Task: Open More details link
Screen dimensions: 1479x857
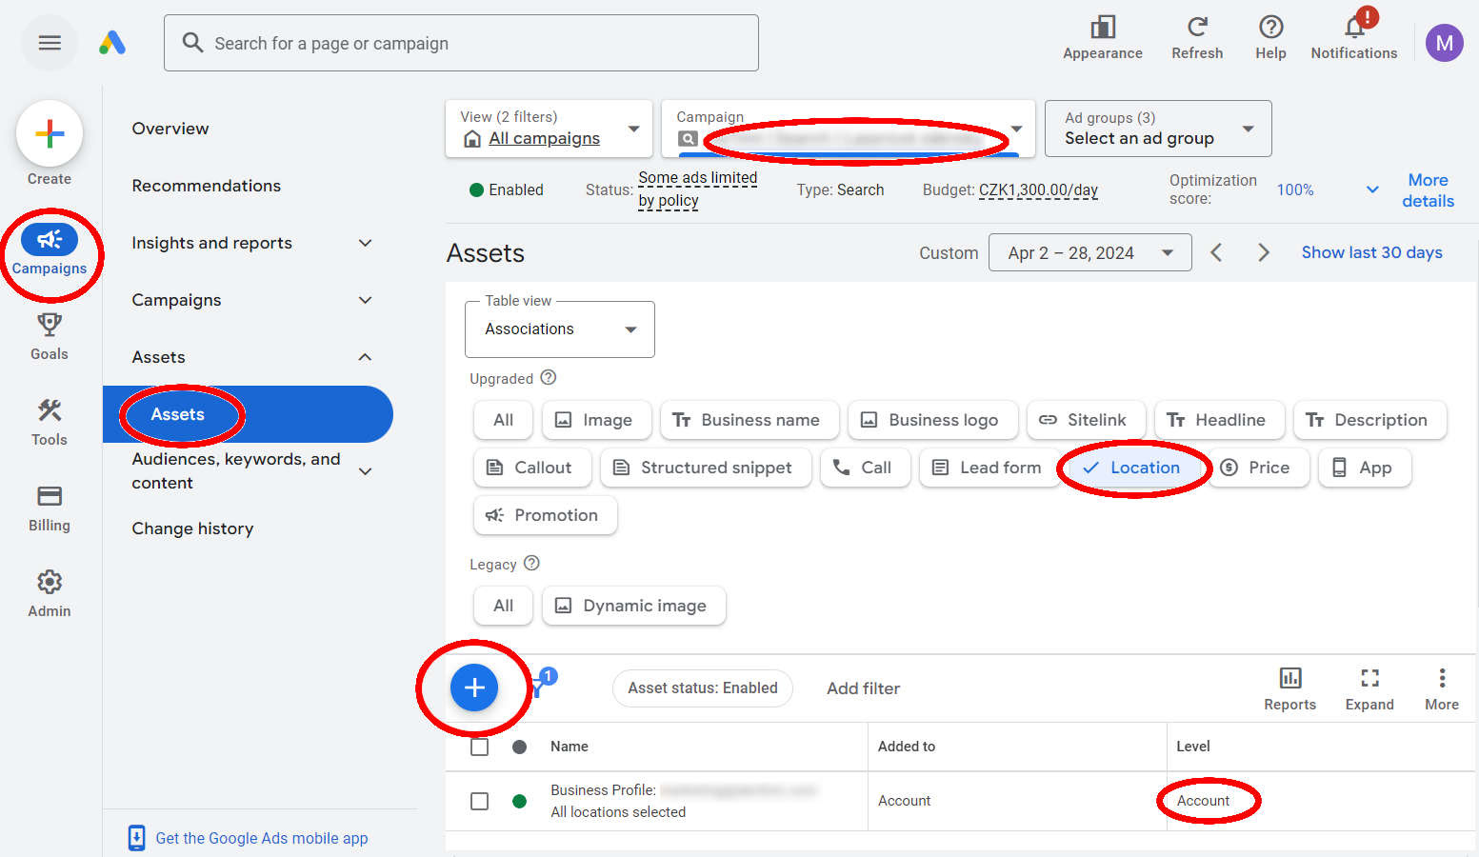Action: pos(1428,190)
